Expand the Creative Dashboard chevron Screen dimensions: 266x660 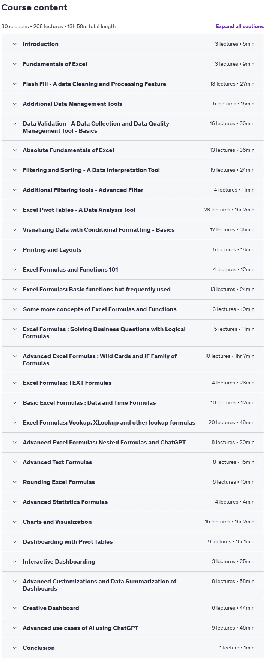pyautogui.click(x=15, y=608)
